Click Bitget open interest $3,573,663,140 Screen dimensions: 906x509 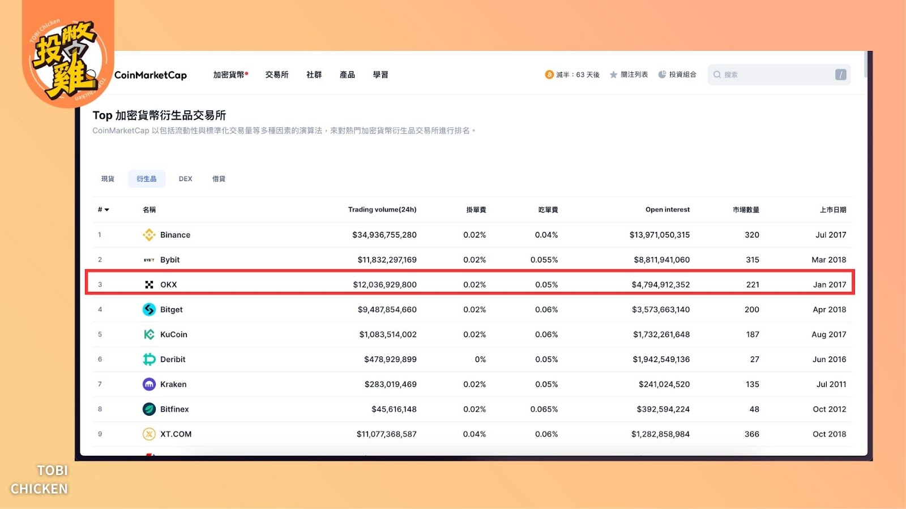point(661,309)
